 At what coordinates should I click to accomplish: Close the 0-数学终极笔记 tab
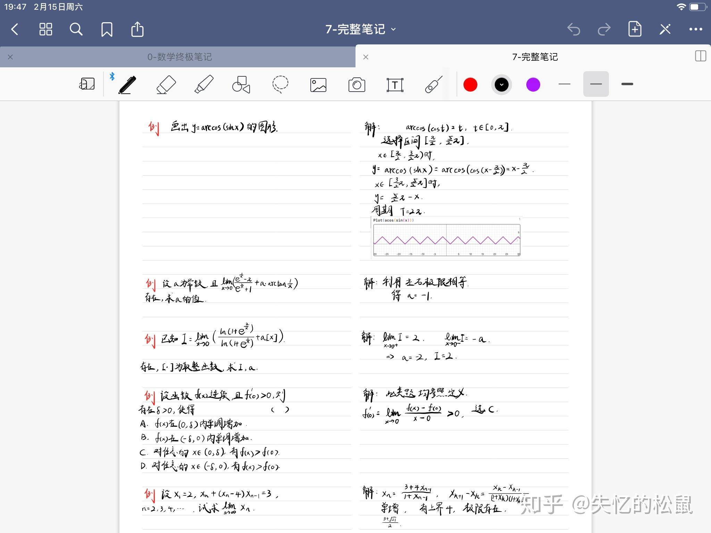pos(10,57)
